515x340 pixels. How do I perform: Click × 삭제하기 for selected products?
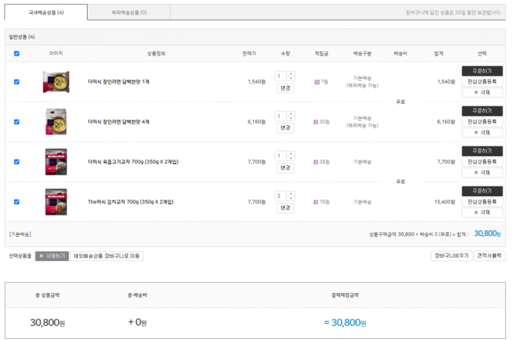(52, 256)
